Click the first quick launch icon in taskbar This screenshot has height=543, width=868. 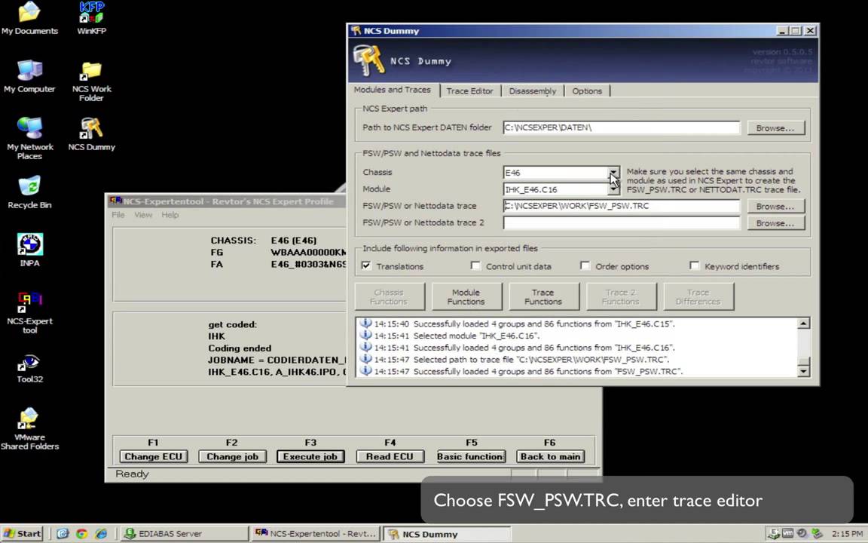[x=63, y=534]
